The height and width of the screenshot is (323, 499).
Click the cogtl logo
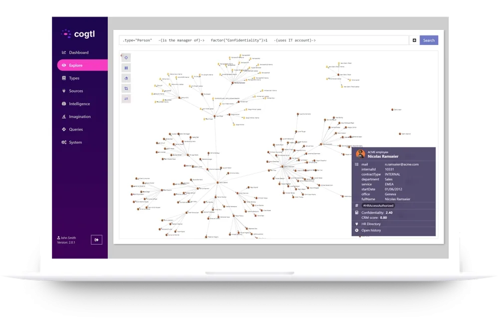(x=80, y=33)
